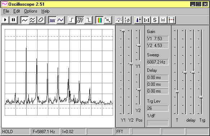This screenshot has width=210, height=136.
Task: Open the Help menu
Action: 45,11
